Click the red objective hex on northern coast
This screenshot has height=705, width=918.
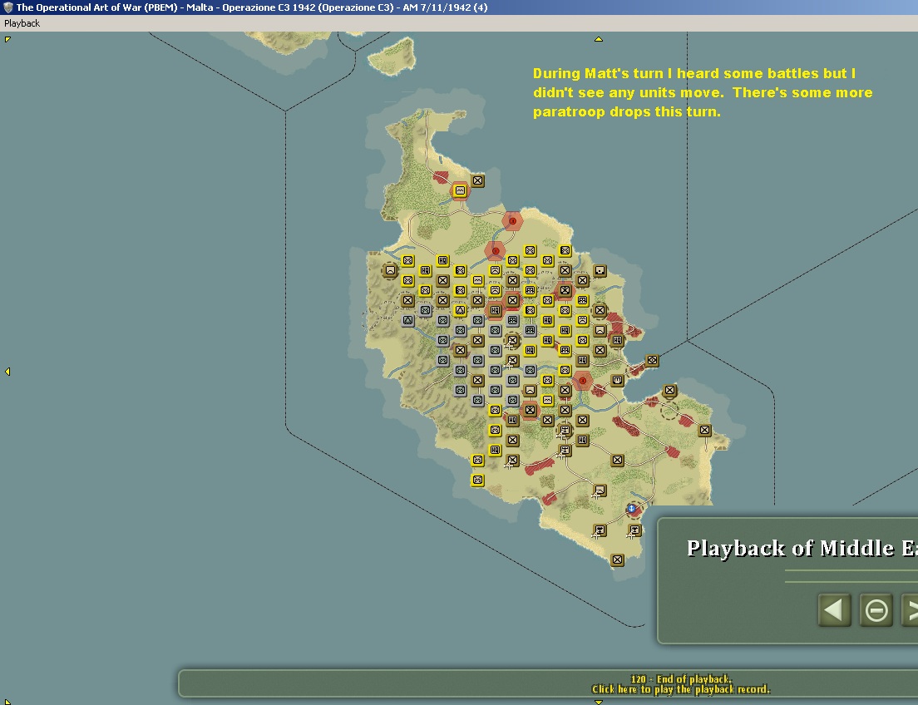tap(512, 221)
